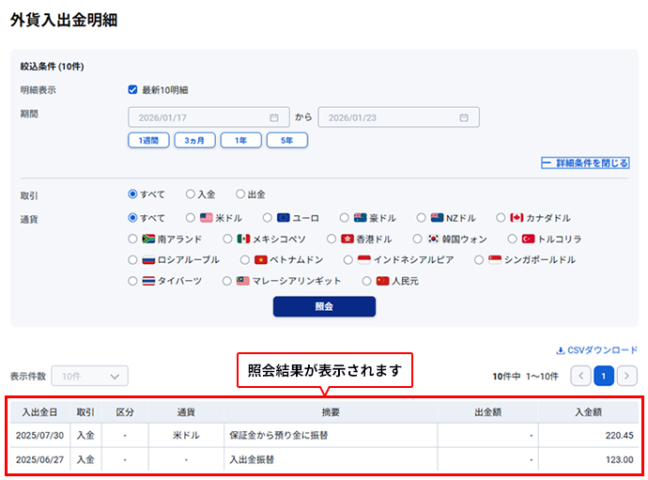
Task: Select 入金 transaction type
Action: point(192,194)
